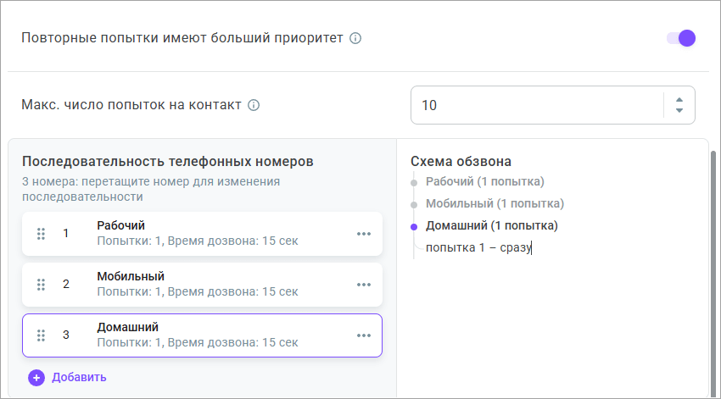This screenshot has height=399, width=721.
Task: Decrease max attempts with down arrow
Action: 679,111
